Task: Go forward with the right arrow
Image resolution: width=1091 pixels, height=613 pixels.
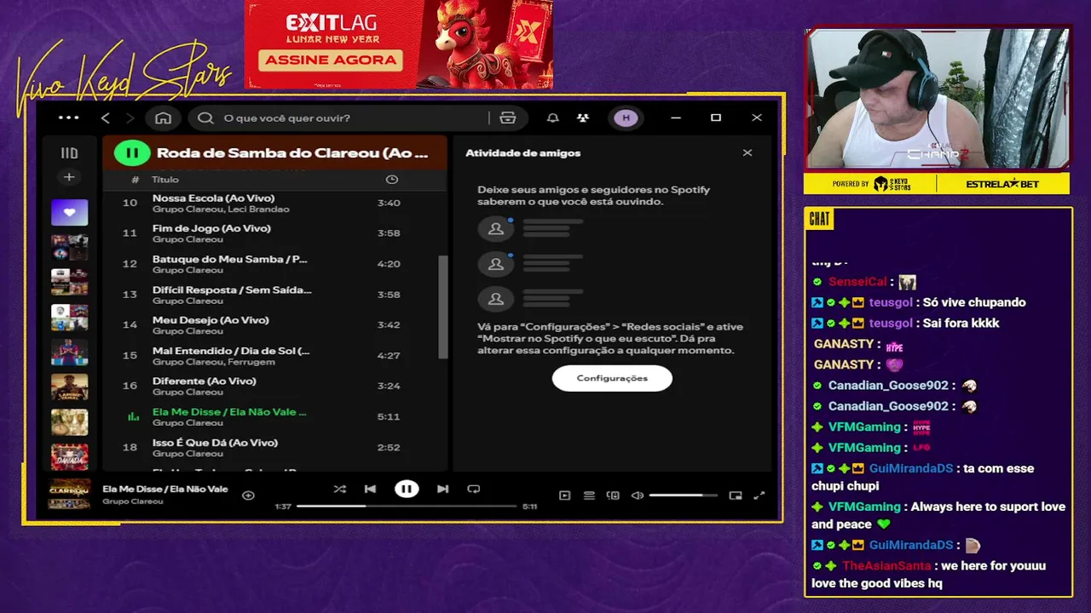Action: [x=130, y=117]
